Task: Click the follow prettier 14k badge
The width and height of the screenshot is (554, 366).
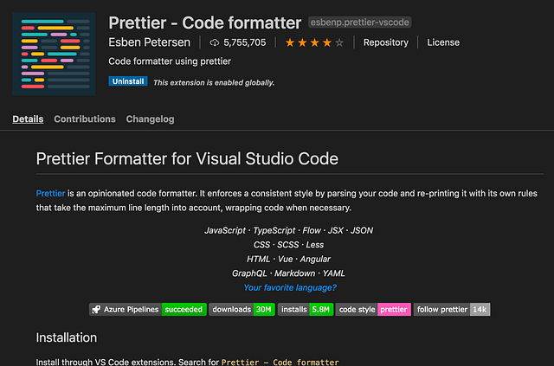Action: pos(452,309)
